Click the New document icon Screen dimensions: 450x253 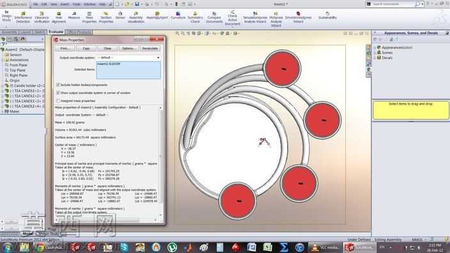tap(118, 4)
